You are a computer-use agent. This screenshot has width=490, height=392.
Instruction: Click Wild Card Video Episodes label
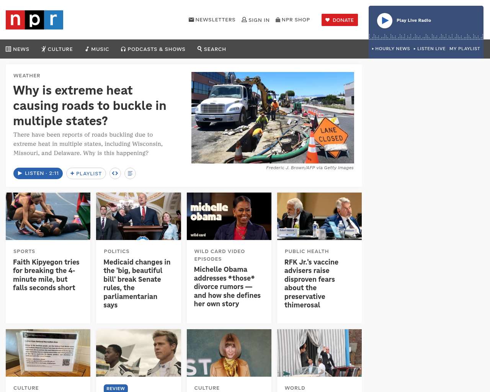(x=219, y=255)
